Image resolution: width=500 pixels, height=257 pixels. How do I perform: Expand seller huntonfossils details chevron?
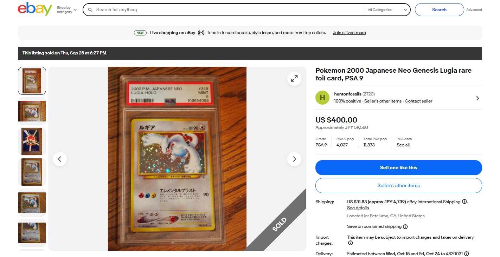click(x=477, y=98)
